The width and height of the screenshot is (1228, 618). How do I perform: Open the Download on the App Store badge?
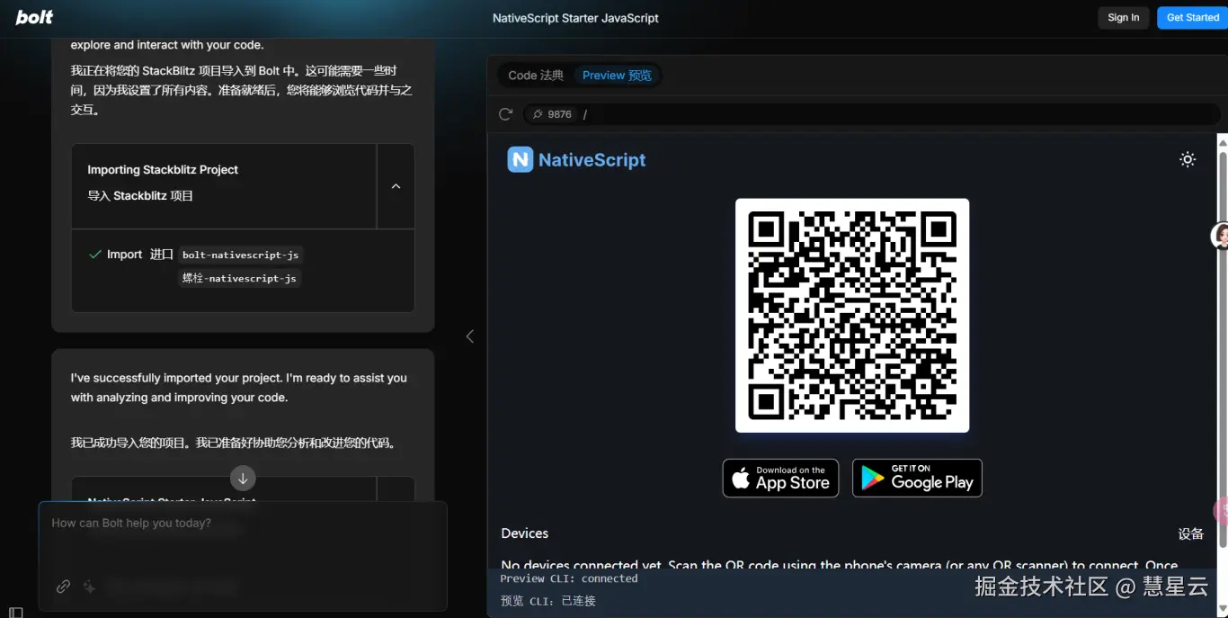[x=780, y=478]
